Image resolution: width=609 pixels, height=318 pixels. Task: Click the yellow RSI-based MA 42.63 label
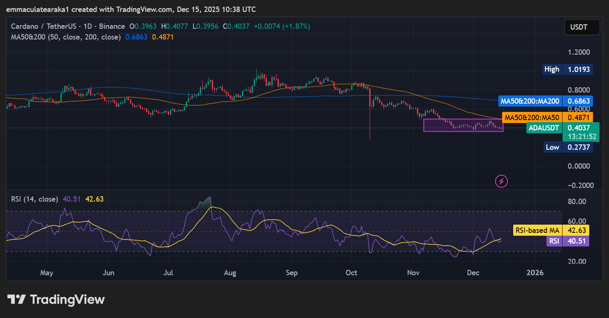point(551,230)
